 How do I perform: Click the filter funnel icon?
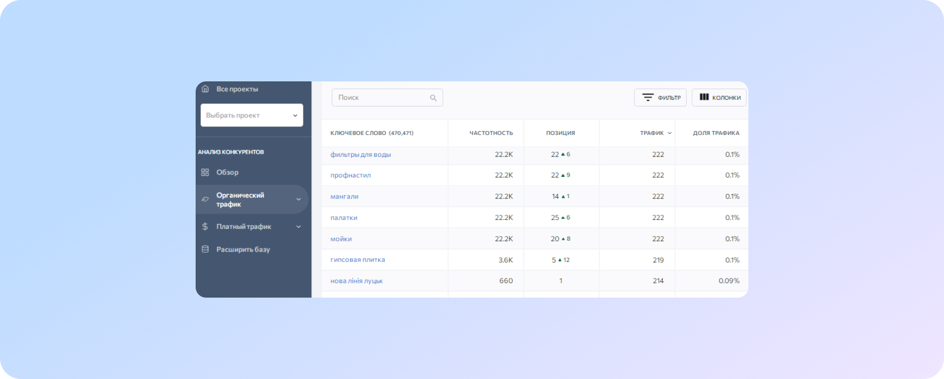pyautogui.click(x=648, y=98)
